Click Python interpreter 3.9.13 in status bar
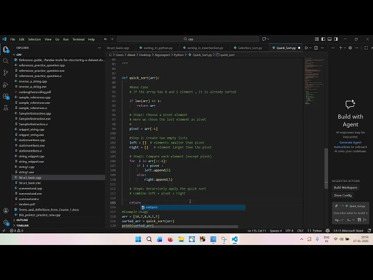The image size is (373, 280). 348,230
